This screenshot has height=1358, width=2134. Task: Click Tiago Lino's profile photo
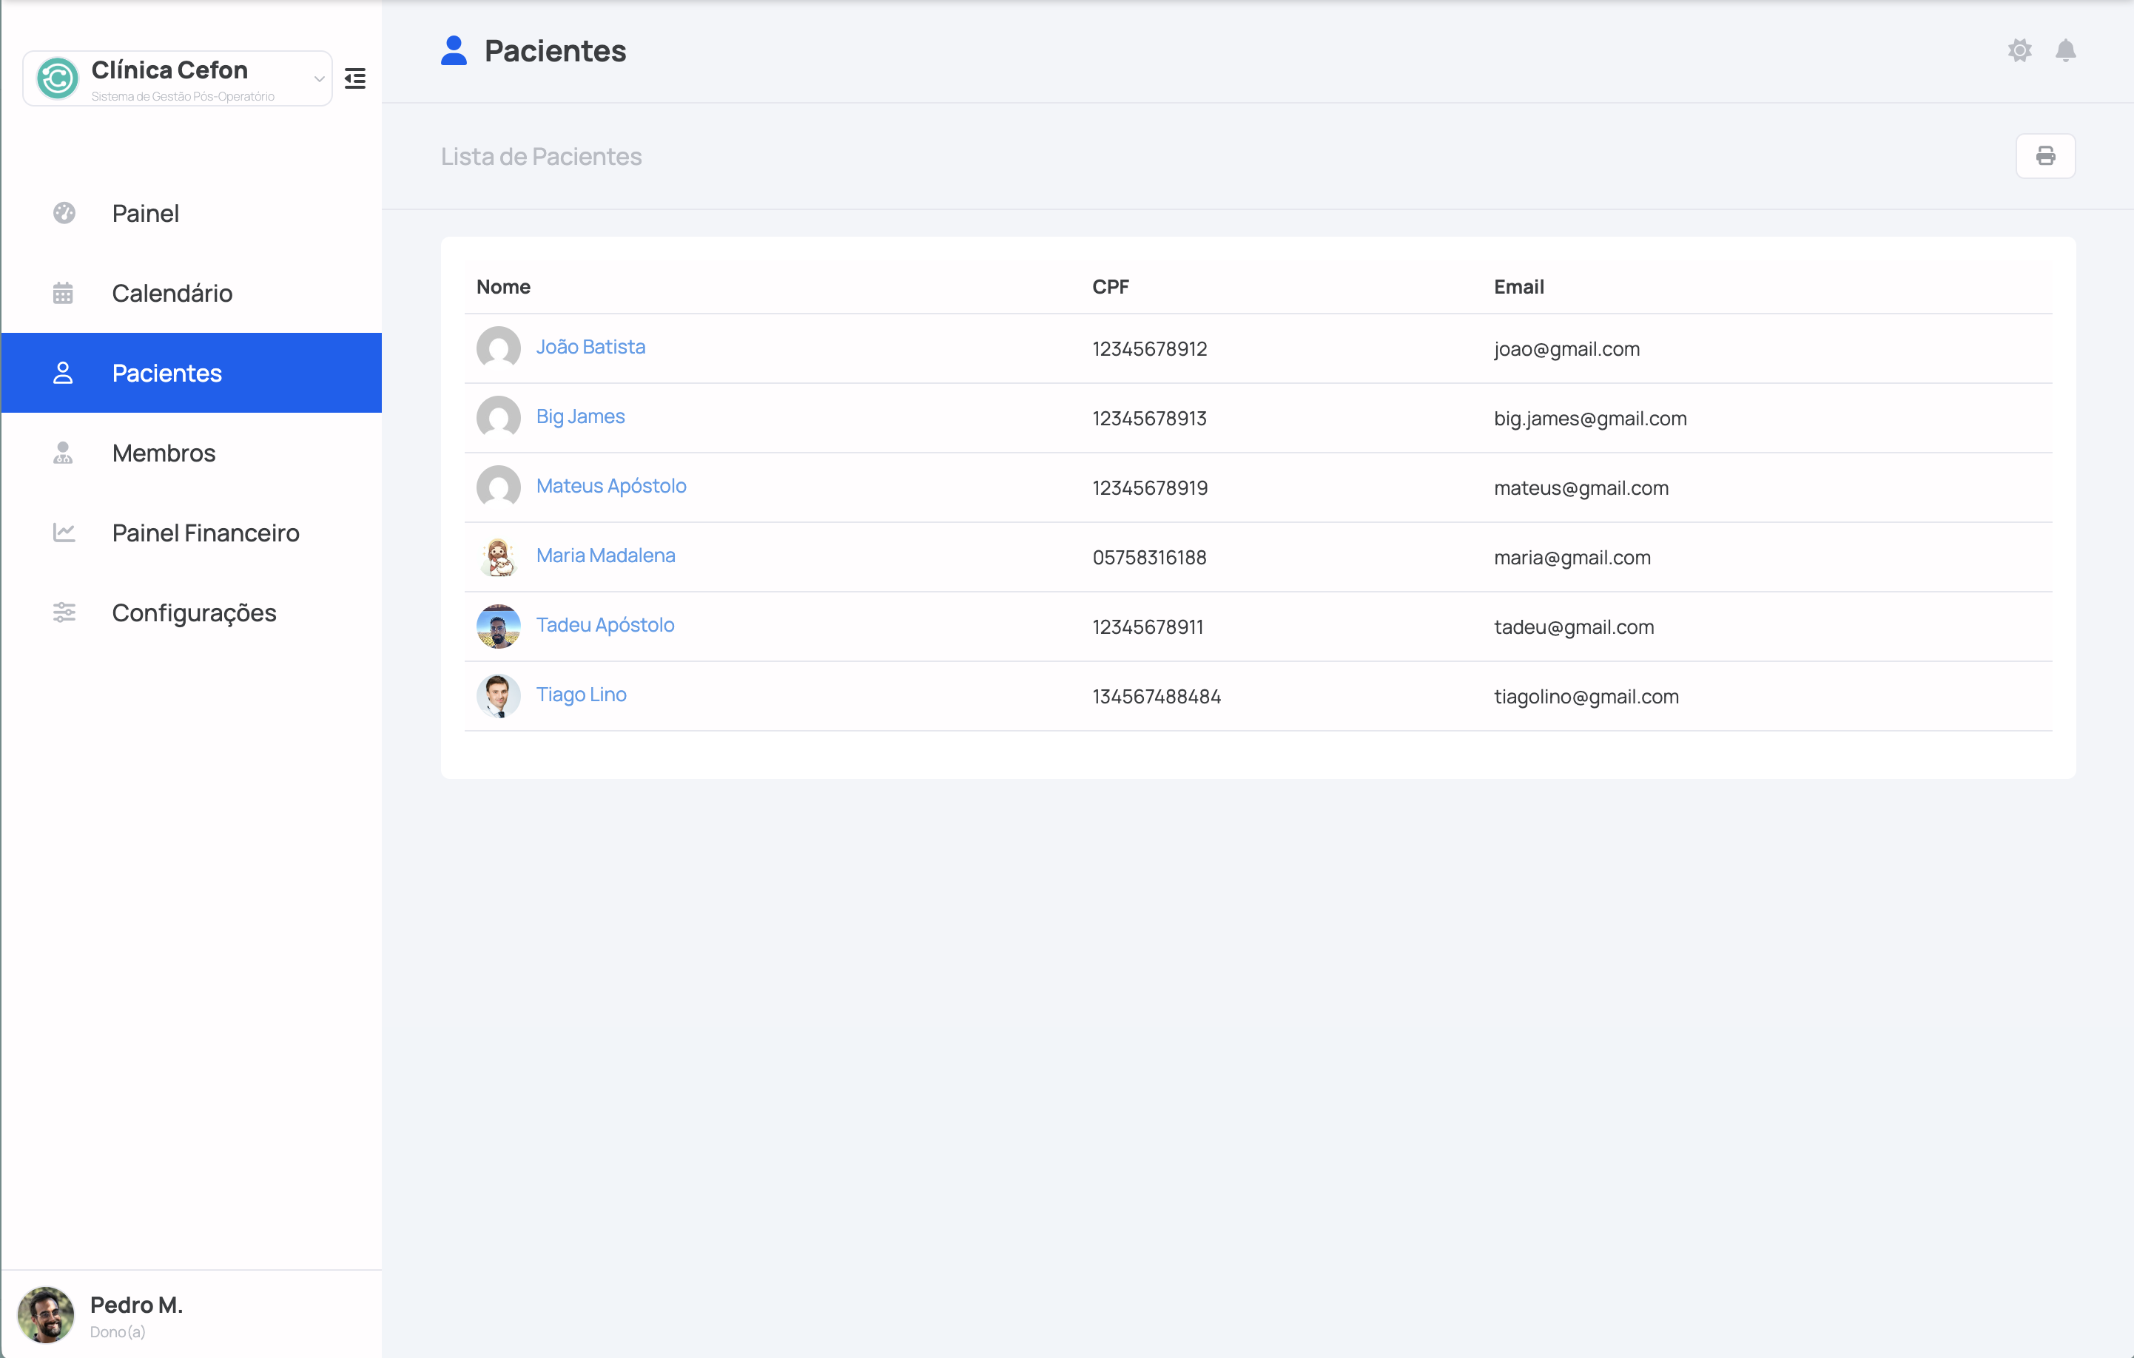click(498, 696)
